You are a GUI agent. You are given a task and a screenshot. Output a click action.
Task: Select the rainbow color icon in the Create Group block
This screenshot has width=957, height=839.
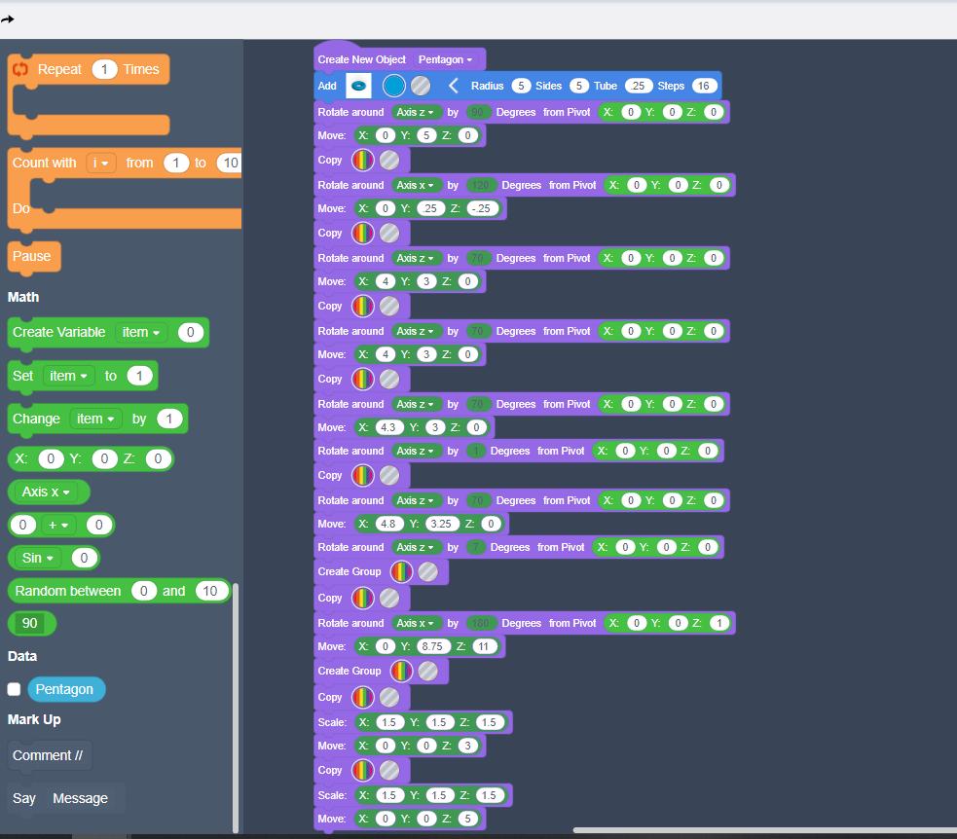point(401,571)
